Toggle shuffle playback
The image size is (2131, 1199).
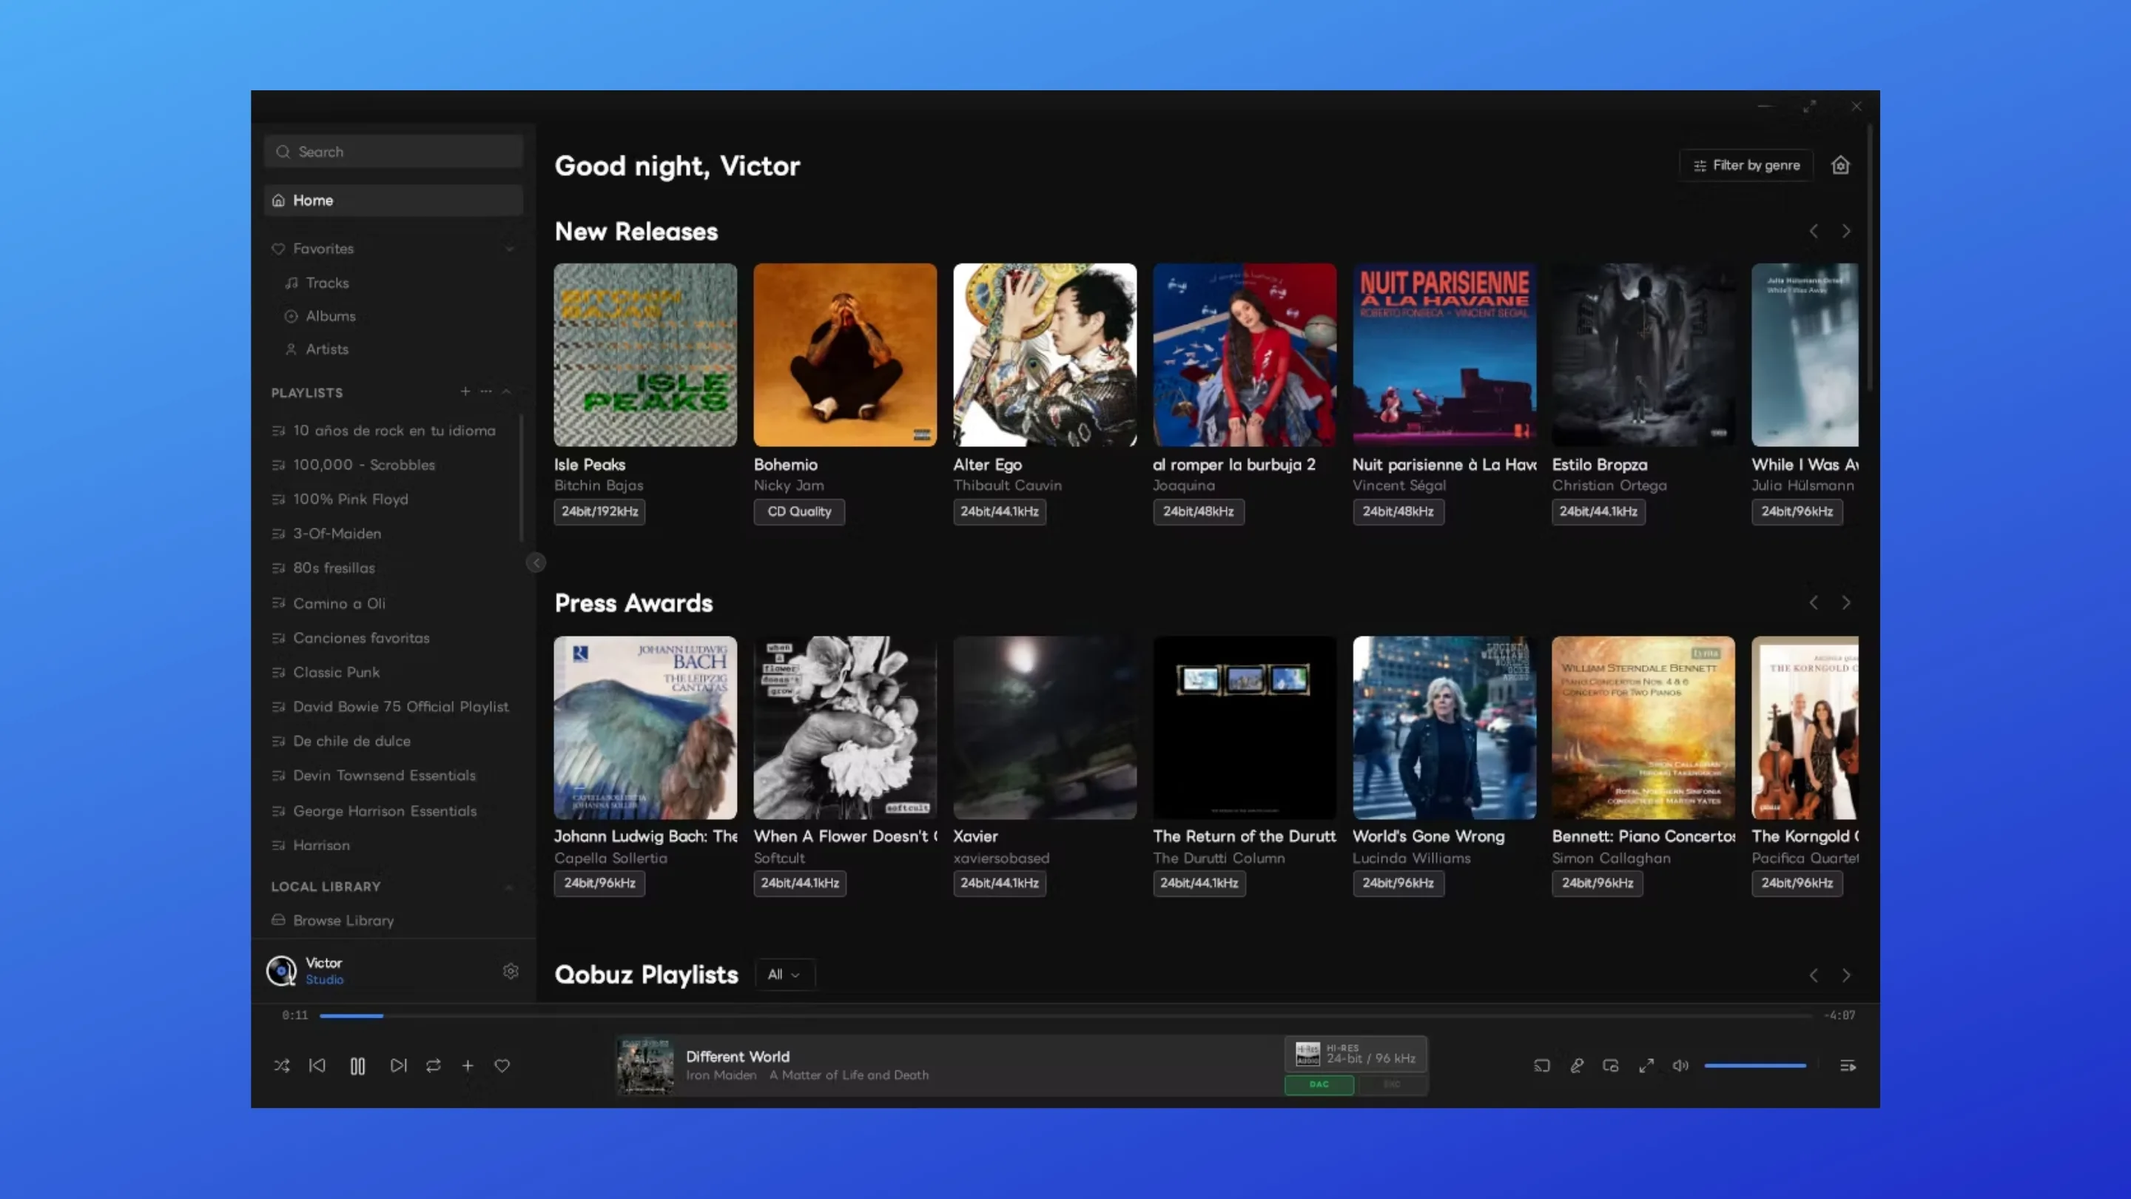(281, 1066)
